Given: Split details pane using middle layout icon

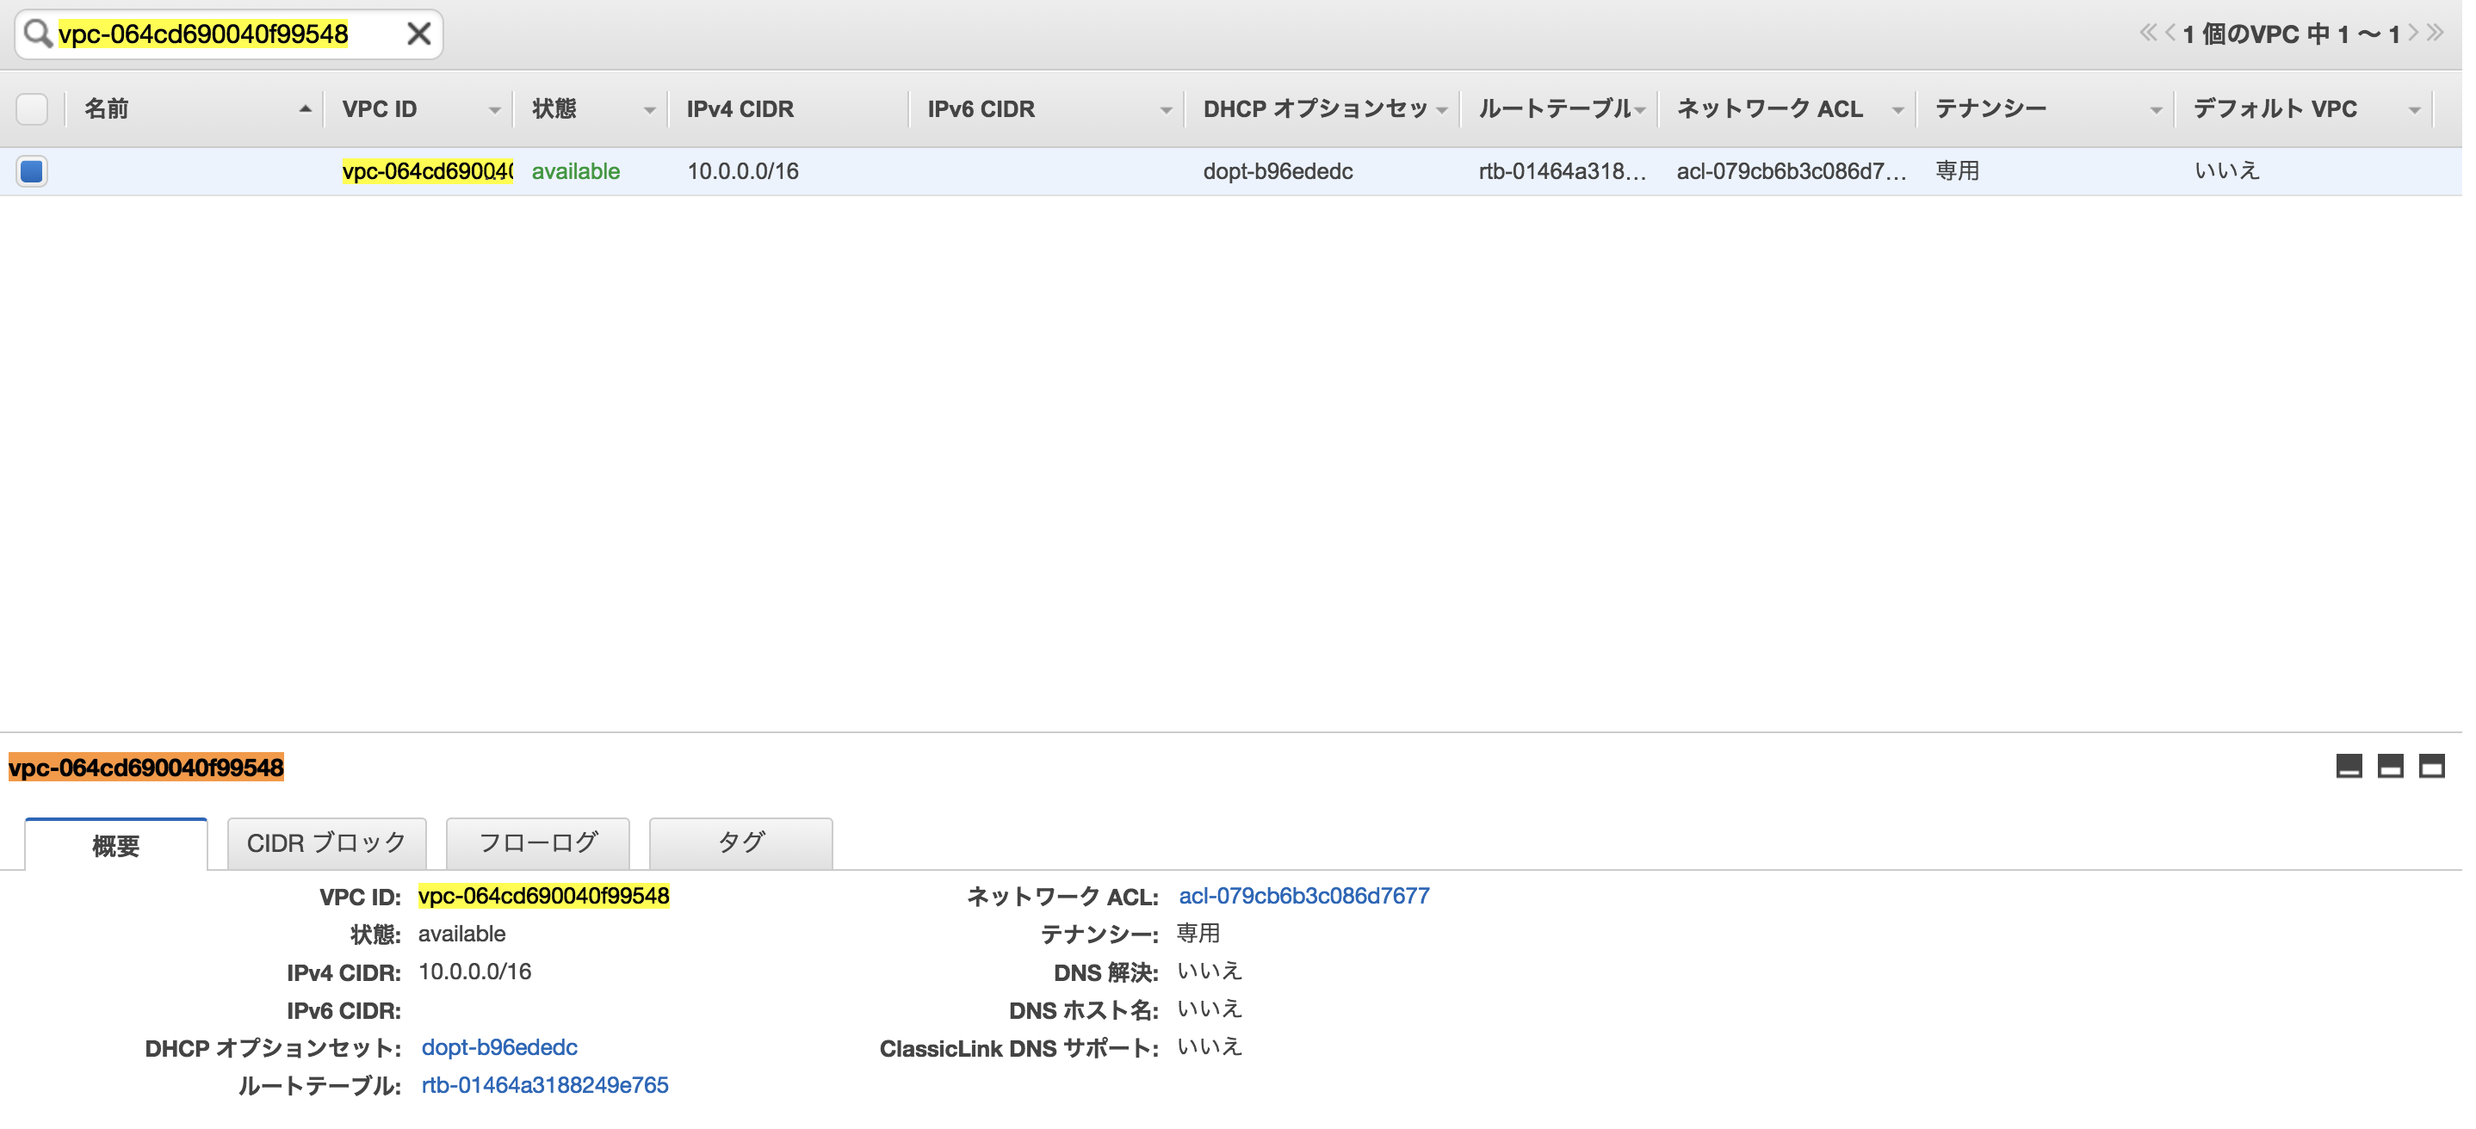Looking at the screenshot, I should tap(2390, 766).
